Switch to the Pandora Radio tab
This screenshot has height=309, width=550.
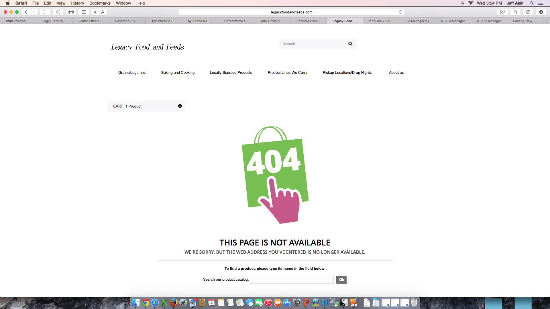(308, 21)
